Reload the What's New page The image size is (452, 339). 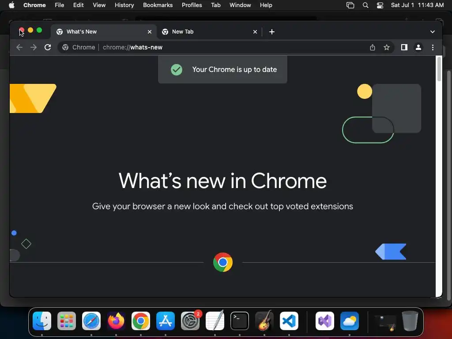(48, 47)
